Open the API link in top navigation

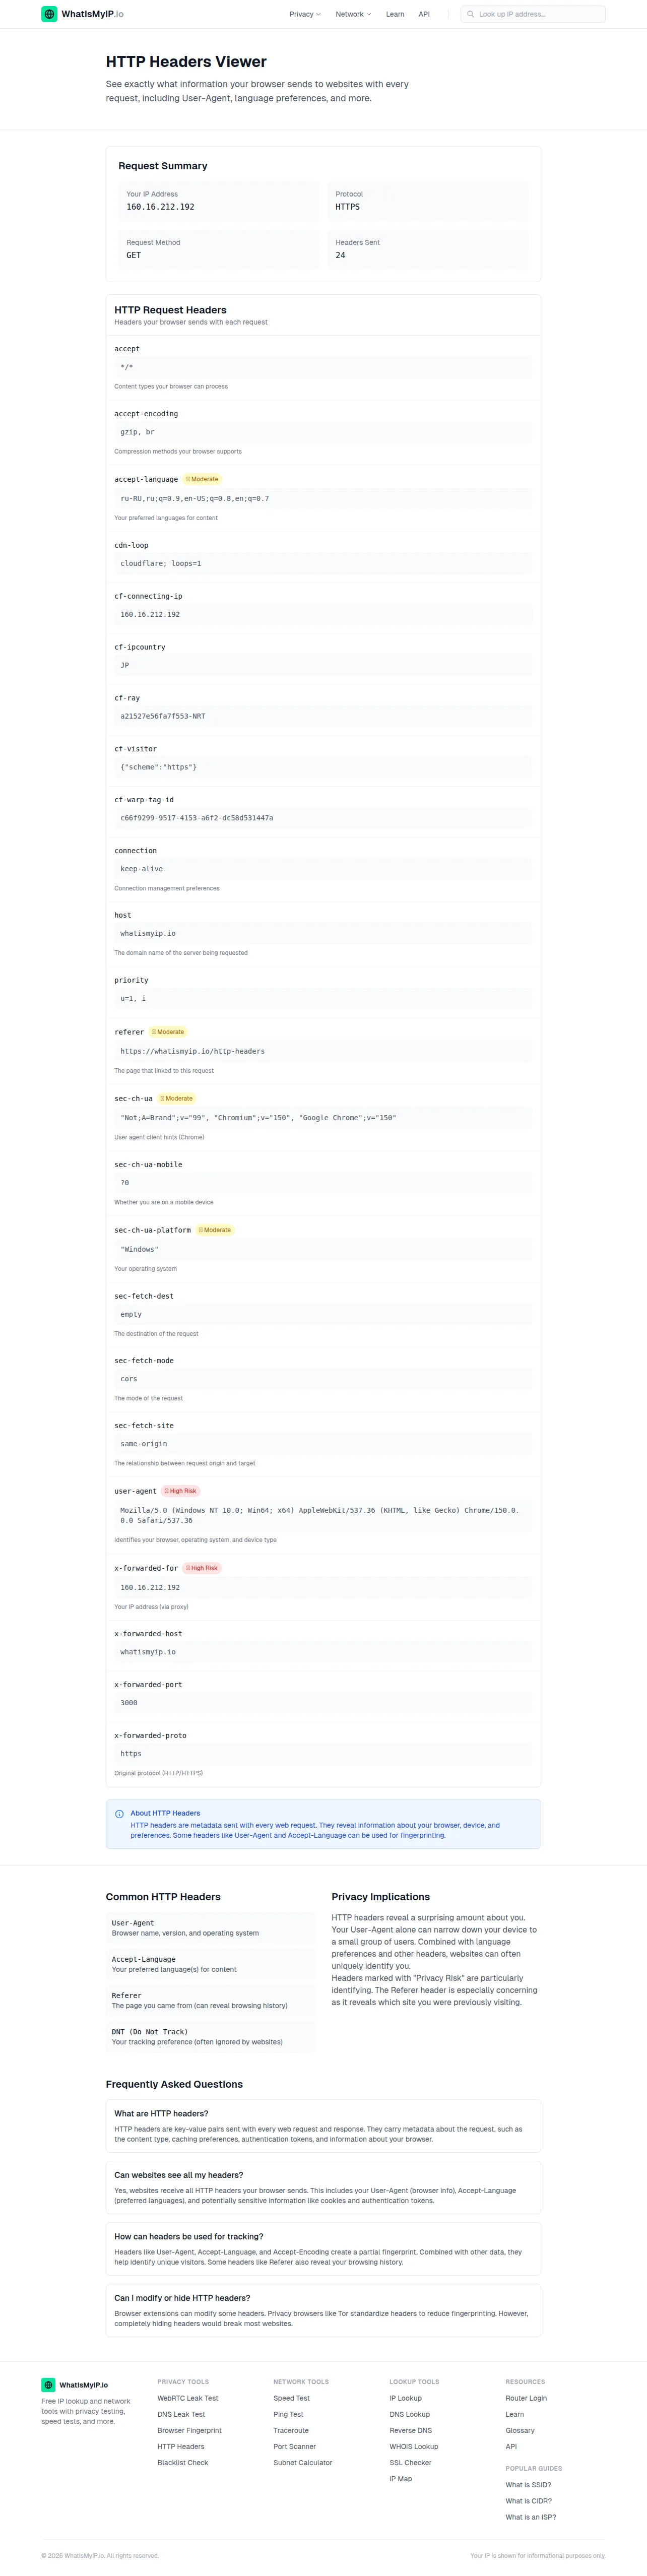424,14
